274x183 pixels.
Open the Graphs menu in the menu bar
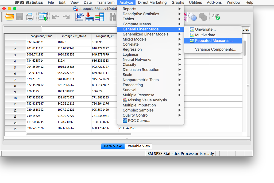178,2
